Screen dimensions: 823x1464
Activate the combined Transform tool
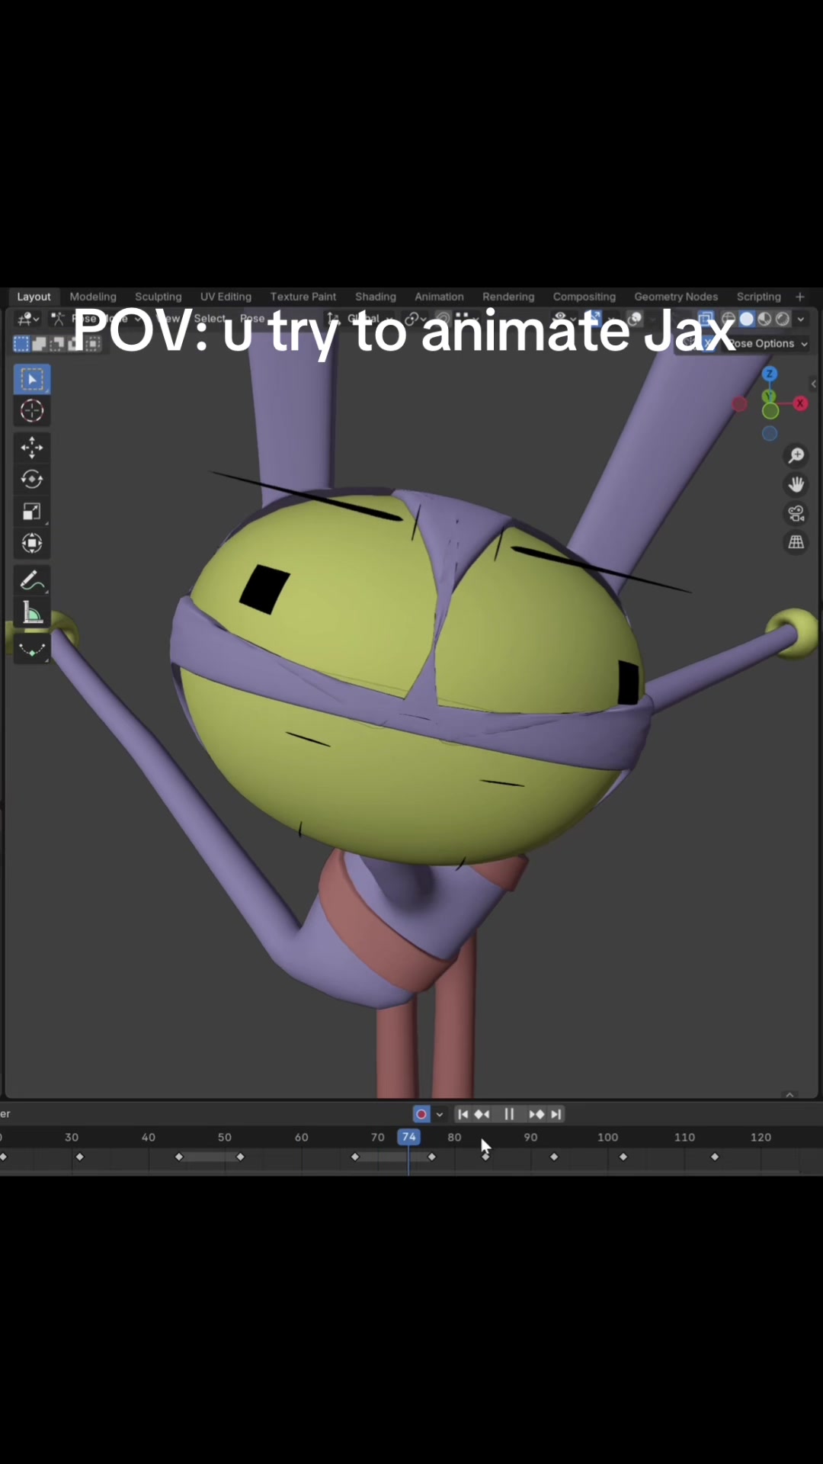31,543
